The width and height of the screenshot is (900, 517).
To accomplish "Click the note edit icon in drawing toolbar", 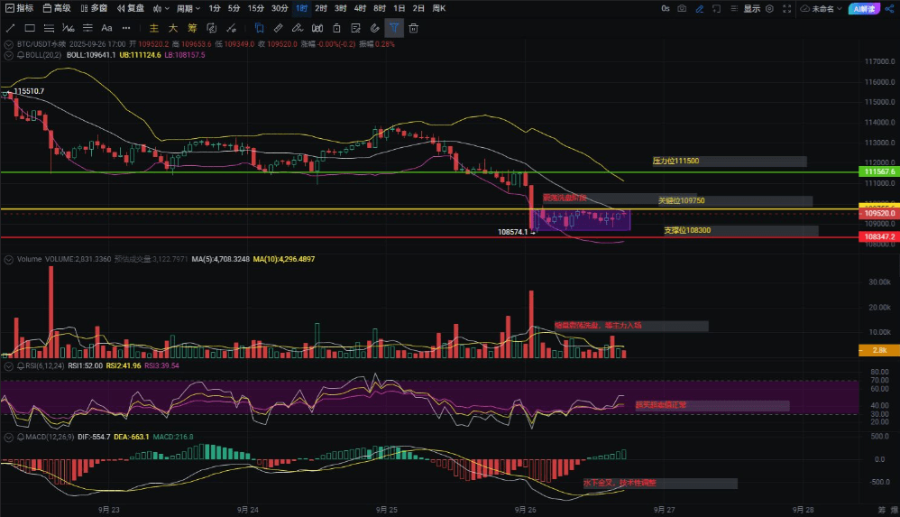I will coord(356,28).
